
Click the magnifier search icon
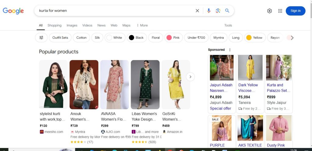227,11
